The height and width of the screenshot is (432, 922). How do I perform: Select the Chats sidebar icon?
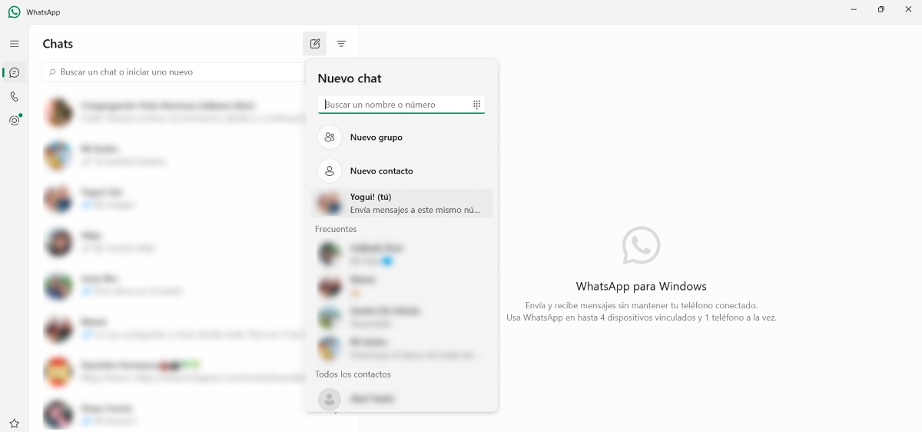click(14, 72)
